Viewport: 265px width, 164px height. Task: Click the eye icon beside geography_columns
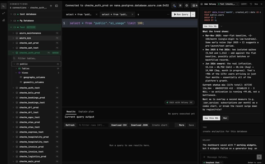click(x=21, y=77)
